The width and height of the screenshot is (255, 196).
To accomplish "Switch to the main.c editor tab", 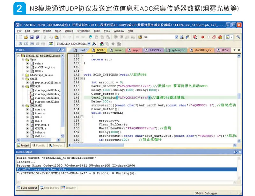I will click(x=118, y=50).
